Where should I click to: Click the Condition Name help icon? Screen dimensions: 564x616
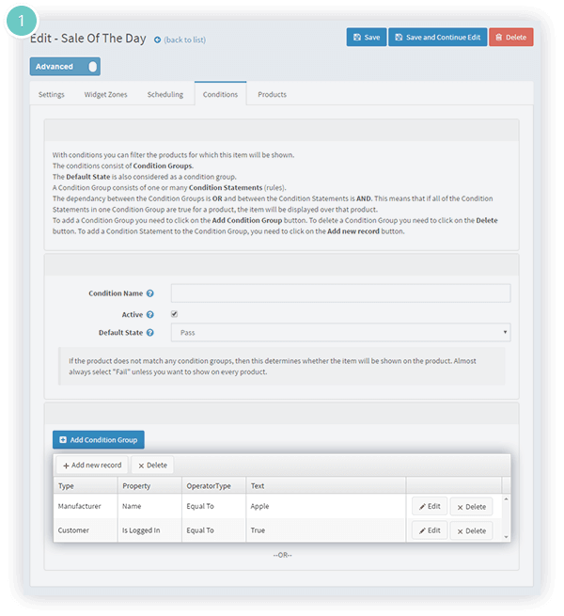150,293
